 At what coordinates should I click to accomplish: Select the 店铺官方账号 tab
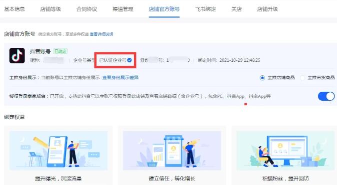[164, 9]
